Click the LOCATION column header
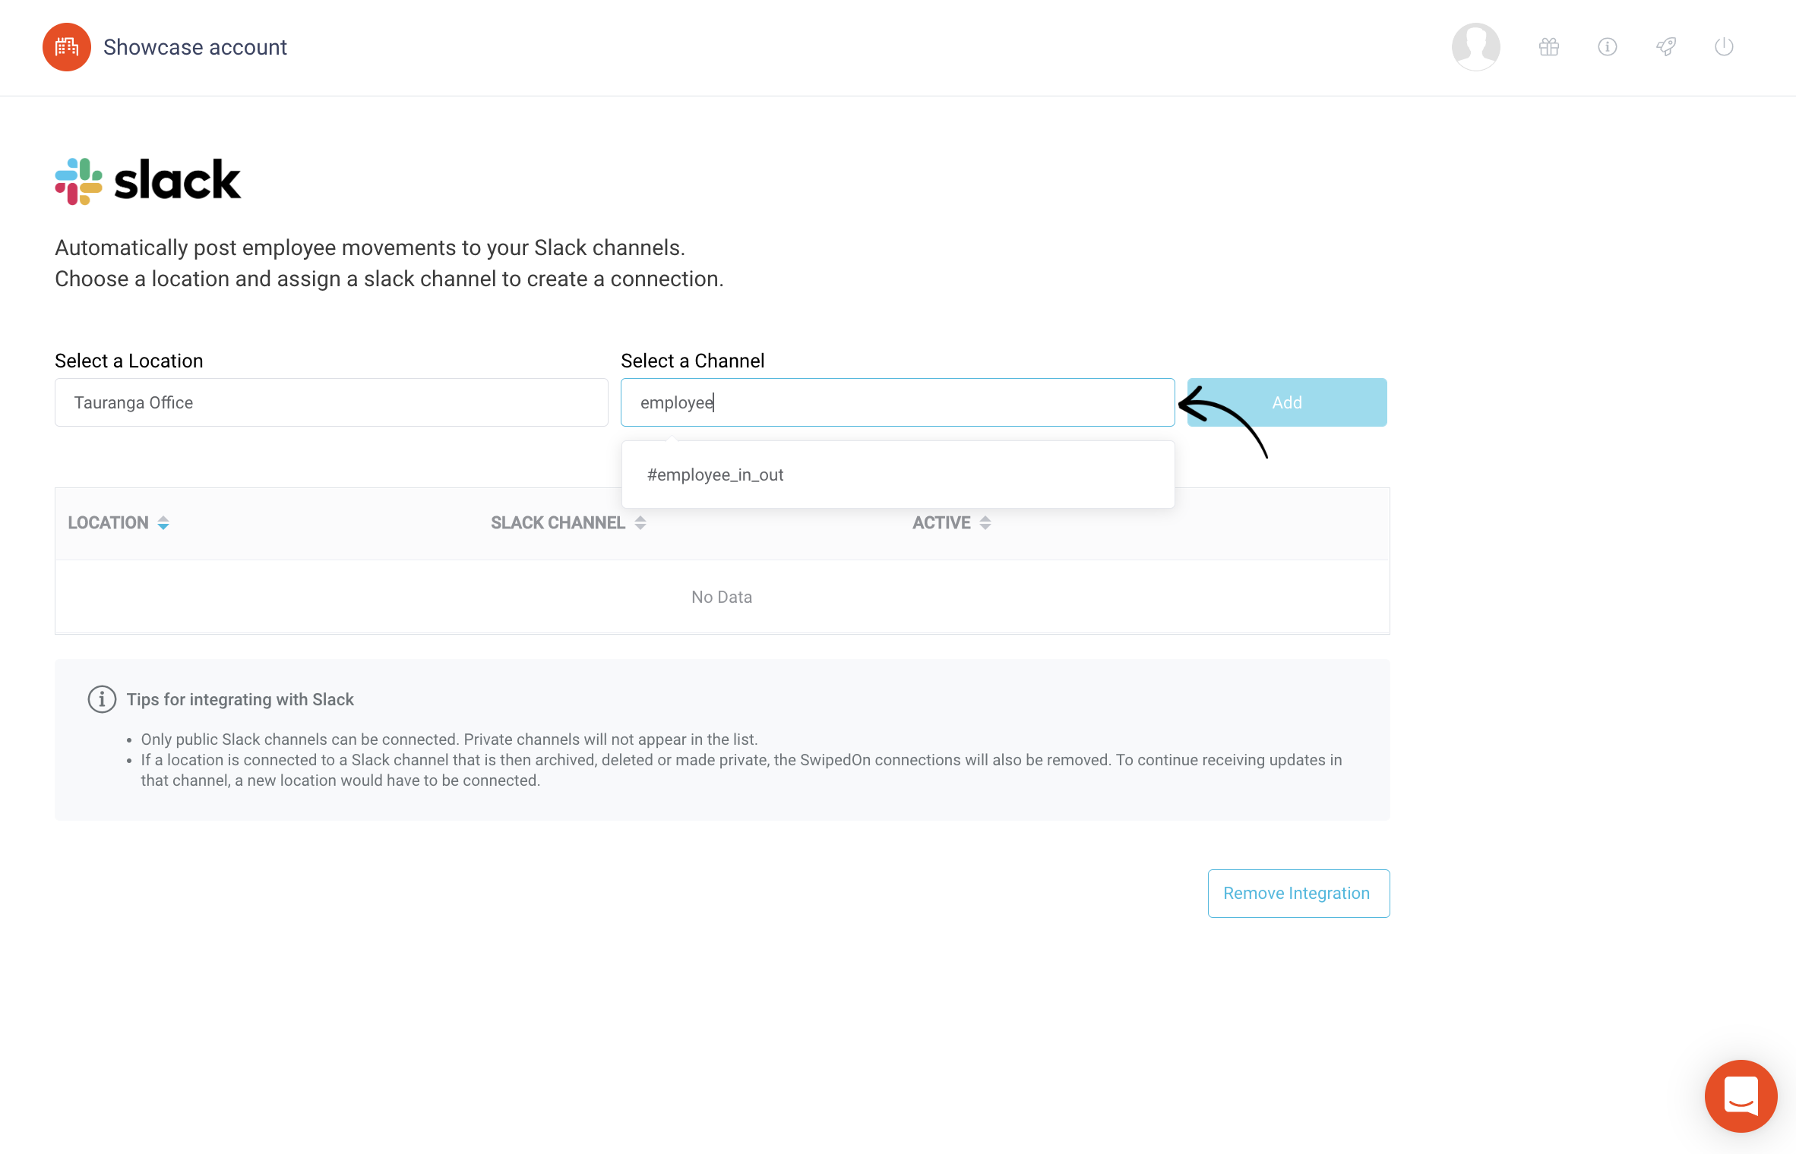The image size is (1796, 1154). point(108,523)
